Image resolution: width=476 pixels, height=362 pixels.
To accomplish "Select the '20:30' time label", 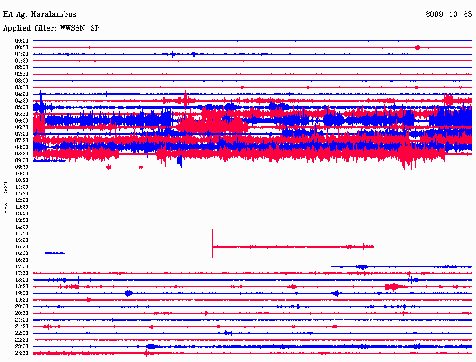I will [x=22, y=313].
